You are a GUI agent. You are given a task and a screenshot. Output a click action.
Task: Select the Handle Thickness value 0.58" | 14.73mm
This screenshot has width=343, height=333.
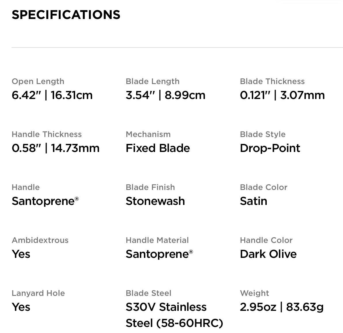[x=56, y=148]
